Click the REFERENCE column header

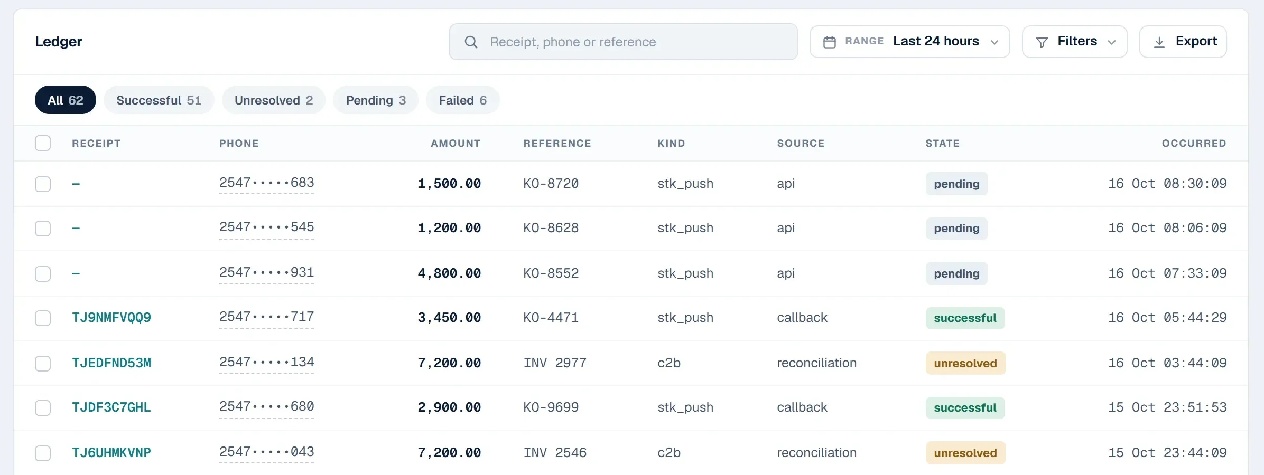(557, 143)
